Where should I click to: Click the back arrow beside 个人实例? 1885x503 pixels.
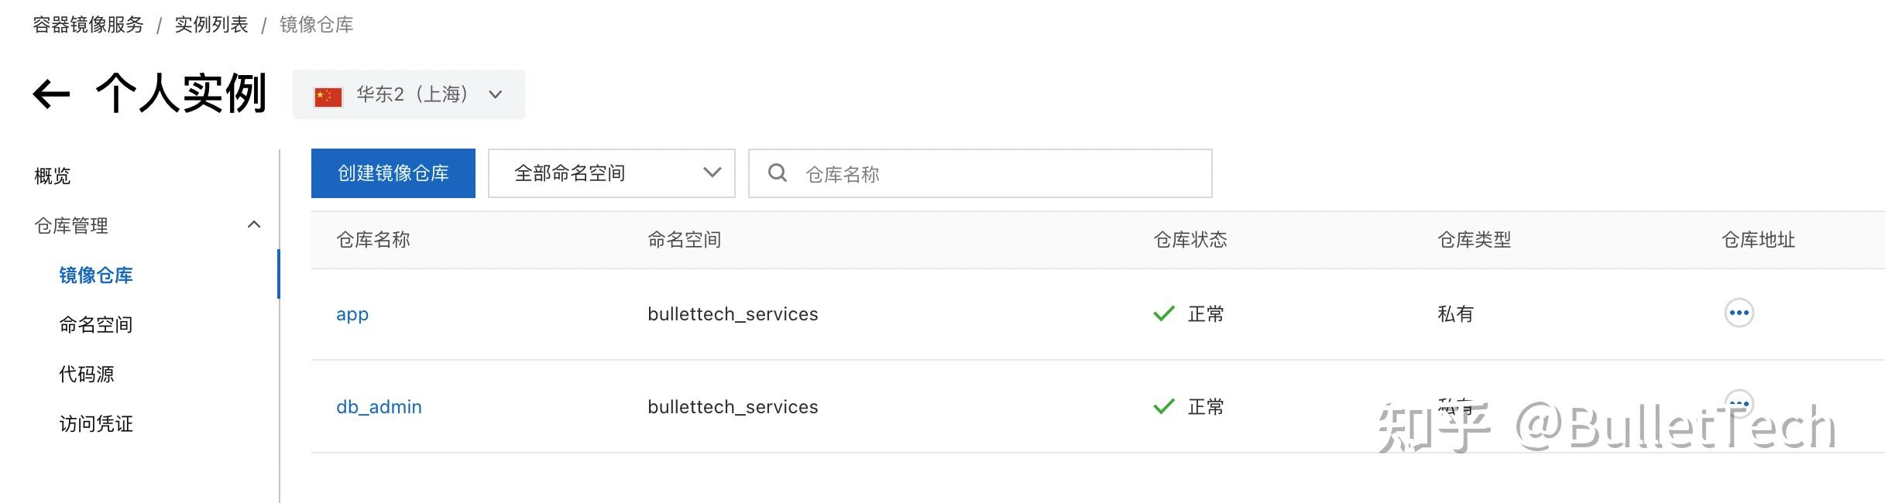pos(51,94)
